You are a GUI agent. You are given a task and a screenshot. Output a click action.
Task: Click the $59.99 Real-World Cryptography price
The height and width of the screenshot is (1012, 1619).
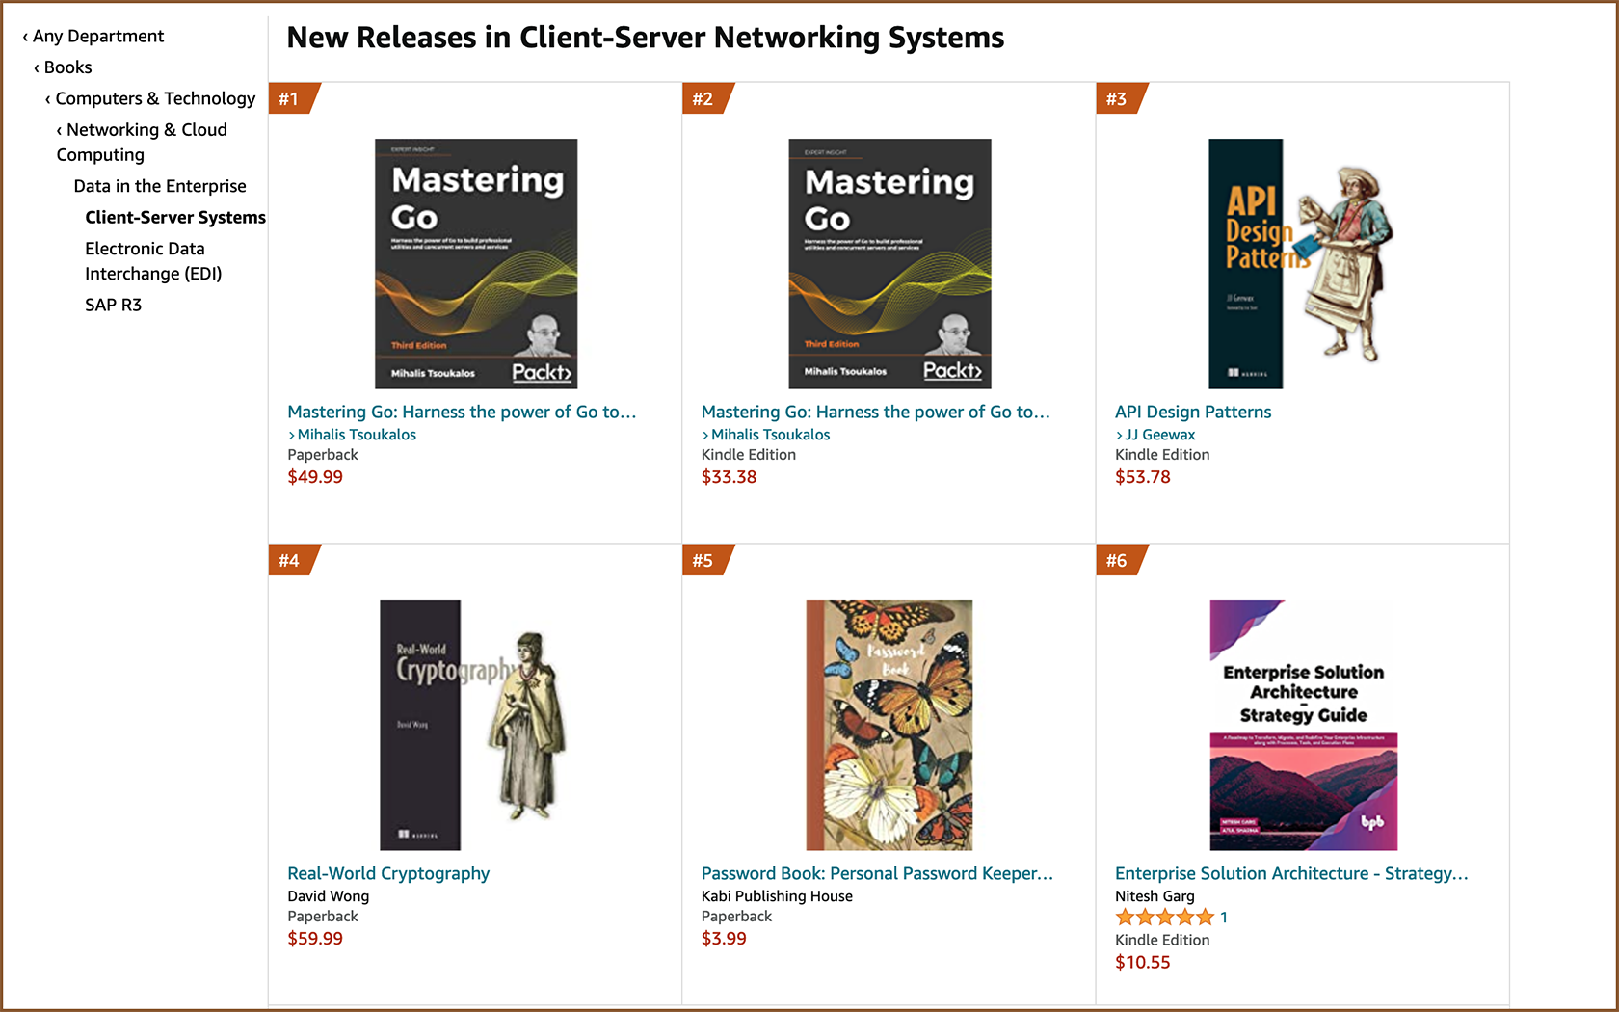click(315, 939)
